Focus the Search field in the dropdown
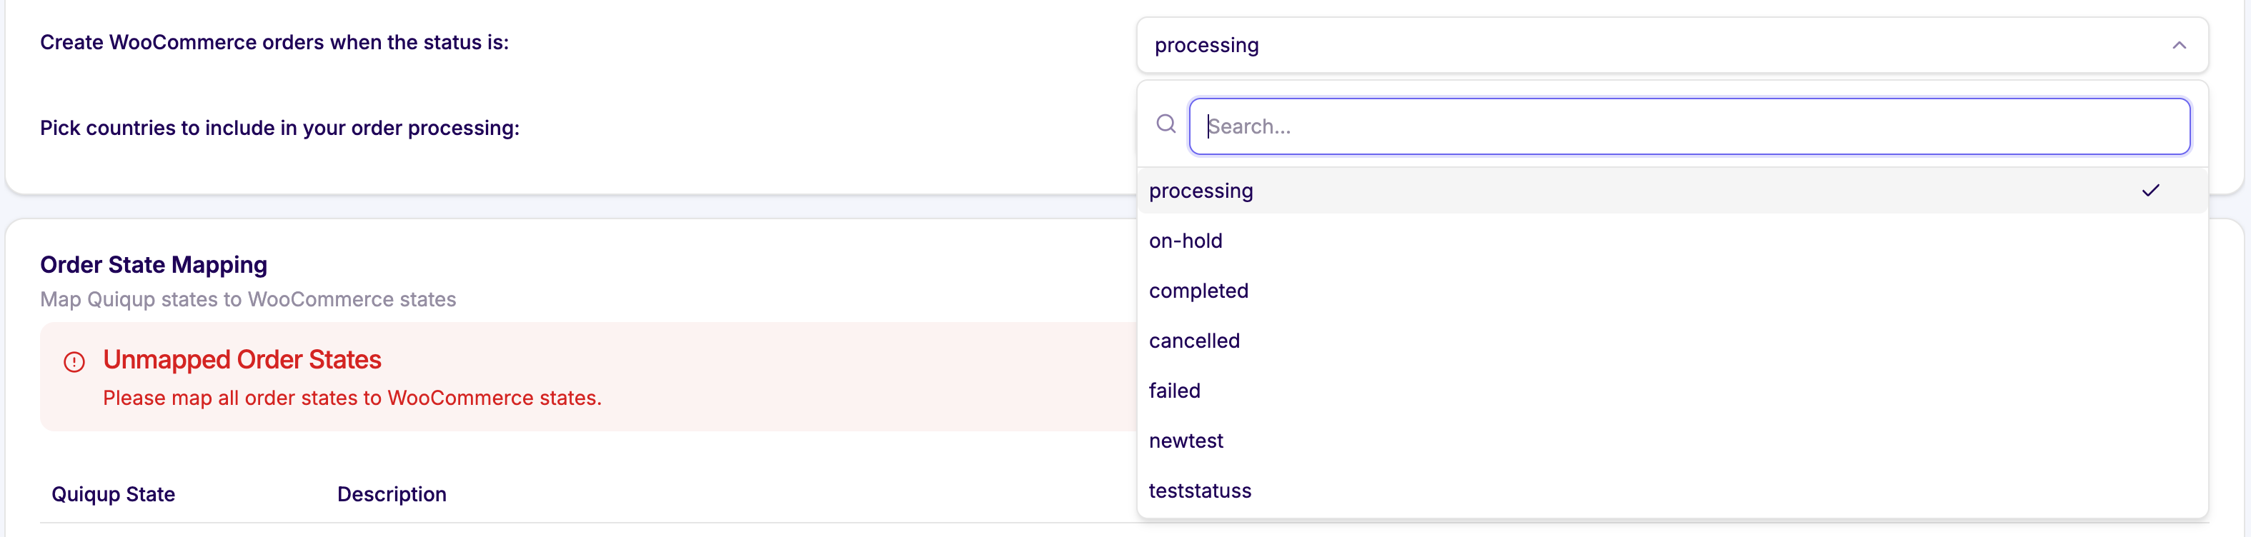Image resolution: width=2251 pixels, height=537 pixels. tap(1688, 126)
